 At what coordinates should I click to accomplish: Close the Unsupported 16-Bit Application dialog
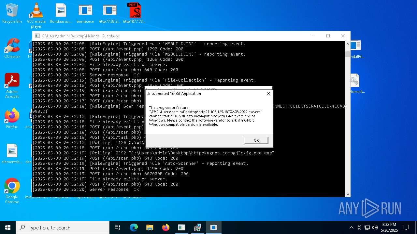pyautogui.click(x=268, y=94)
